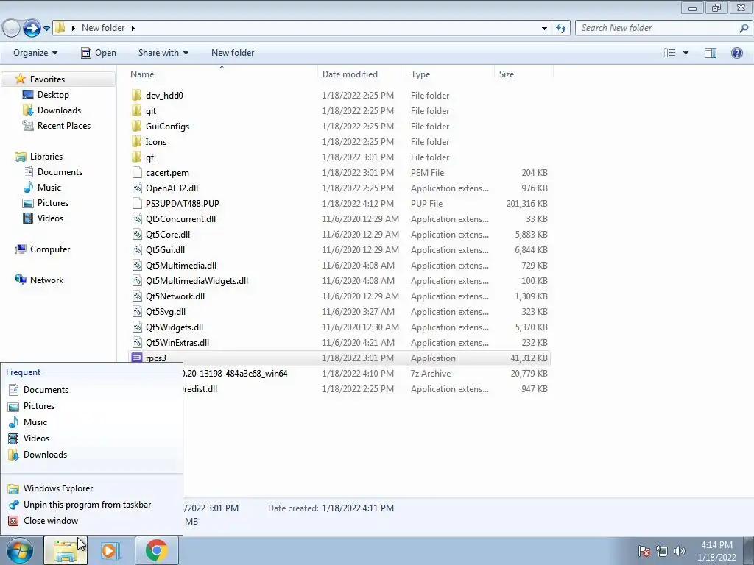Image resolution: width=754 pixels, height=565 pixels.
Task: Open Pictures library in navigation pane
Action: coord(53,203)
